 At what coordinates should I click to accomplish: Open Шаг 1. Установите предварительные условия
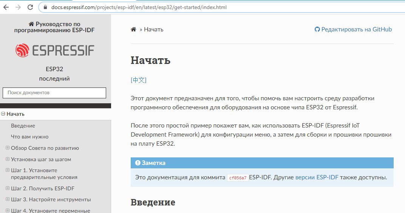click(x=44, y=174)
